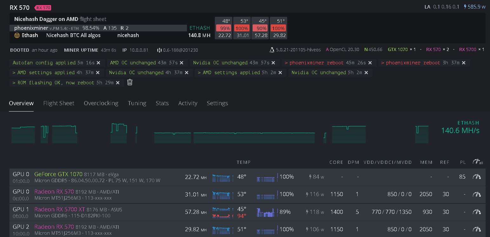Click the Linux penguin kernel icon
Image resolution: width=490 pixels, height=237 pixels.
click(x=272, y=50)
